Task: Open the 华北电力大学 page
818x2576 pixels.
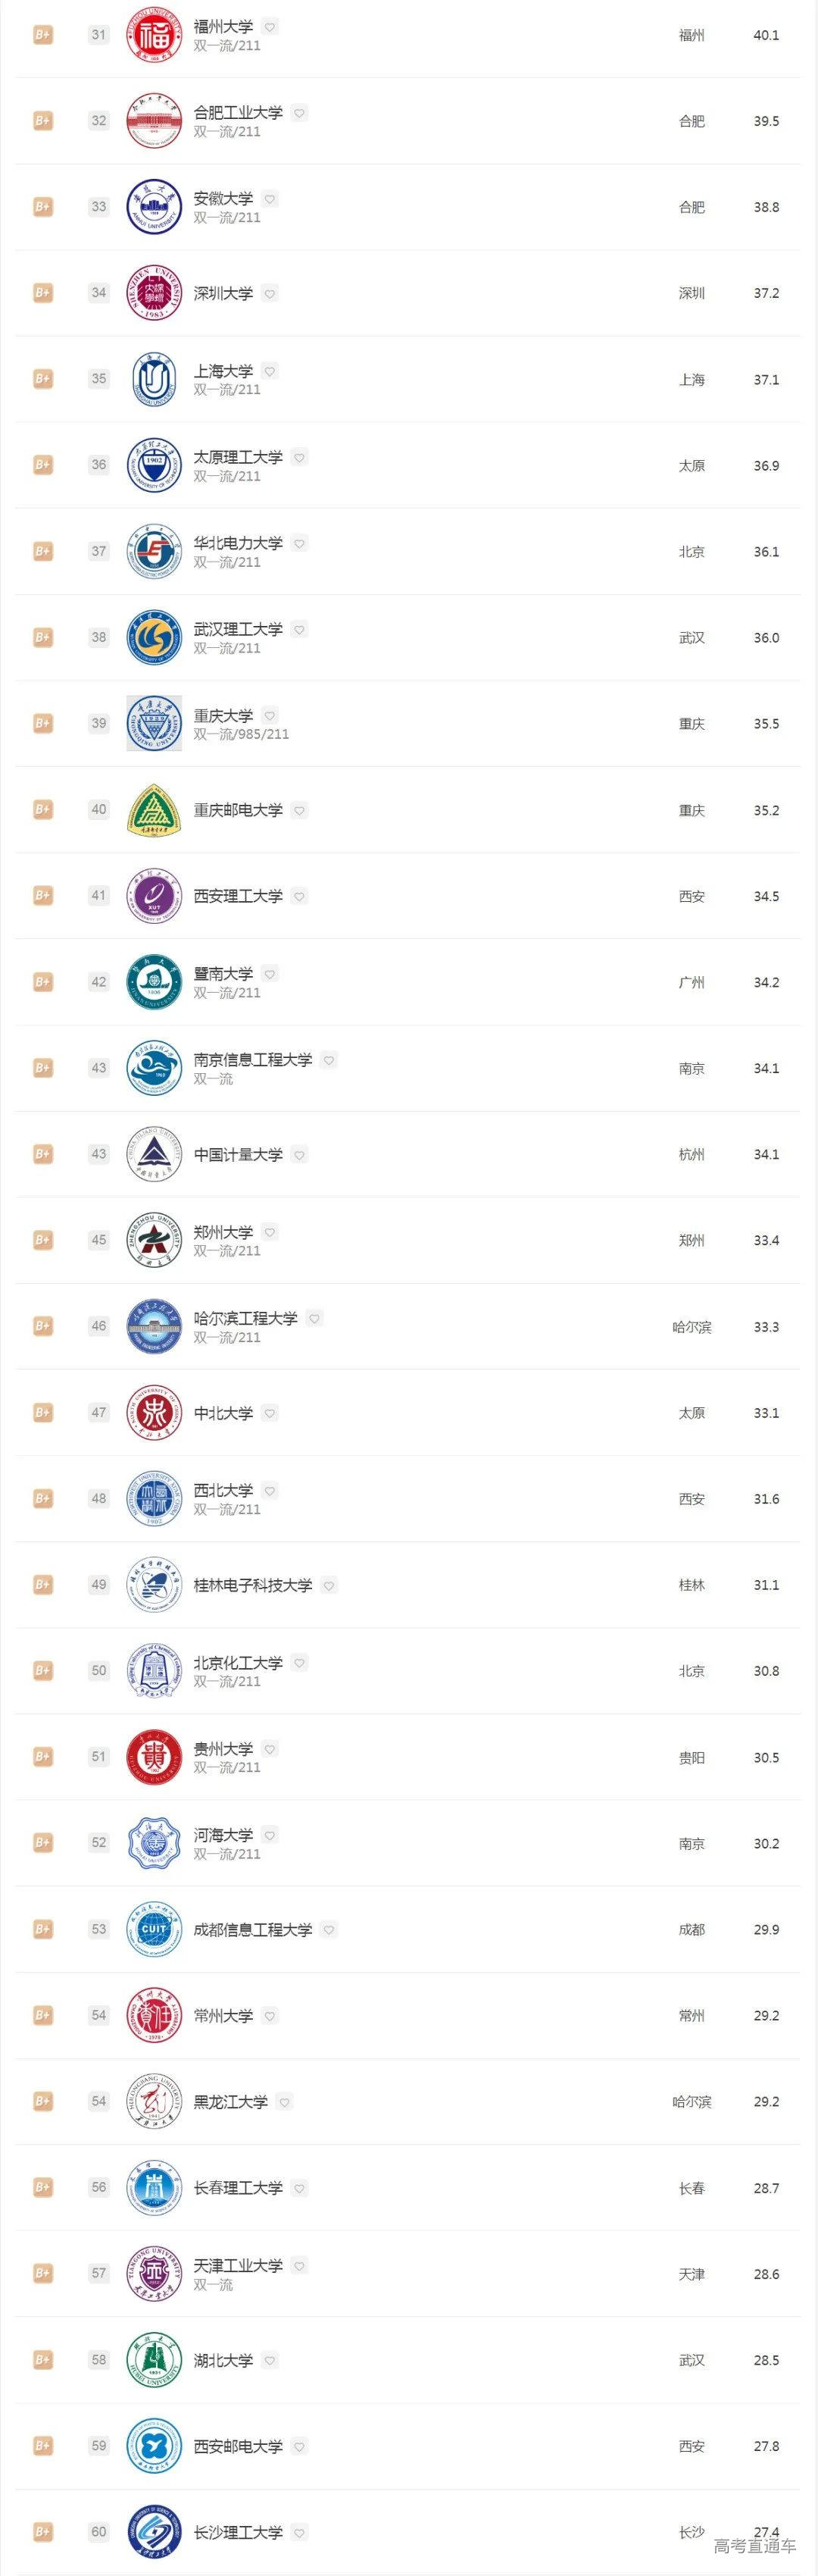Action: [238, 543]
